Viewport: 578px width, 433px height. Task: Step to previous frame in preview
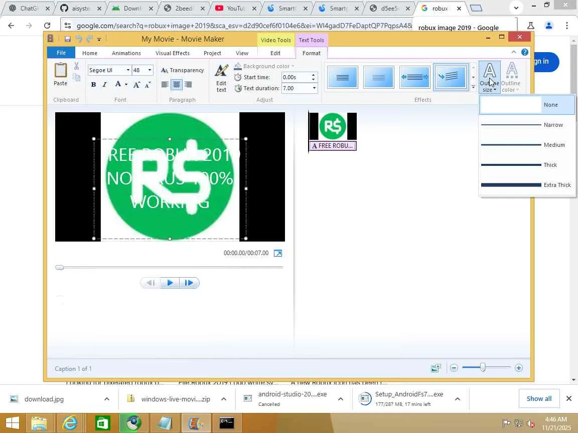point(151,283)
